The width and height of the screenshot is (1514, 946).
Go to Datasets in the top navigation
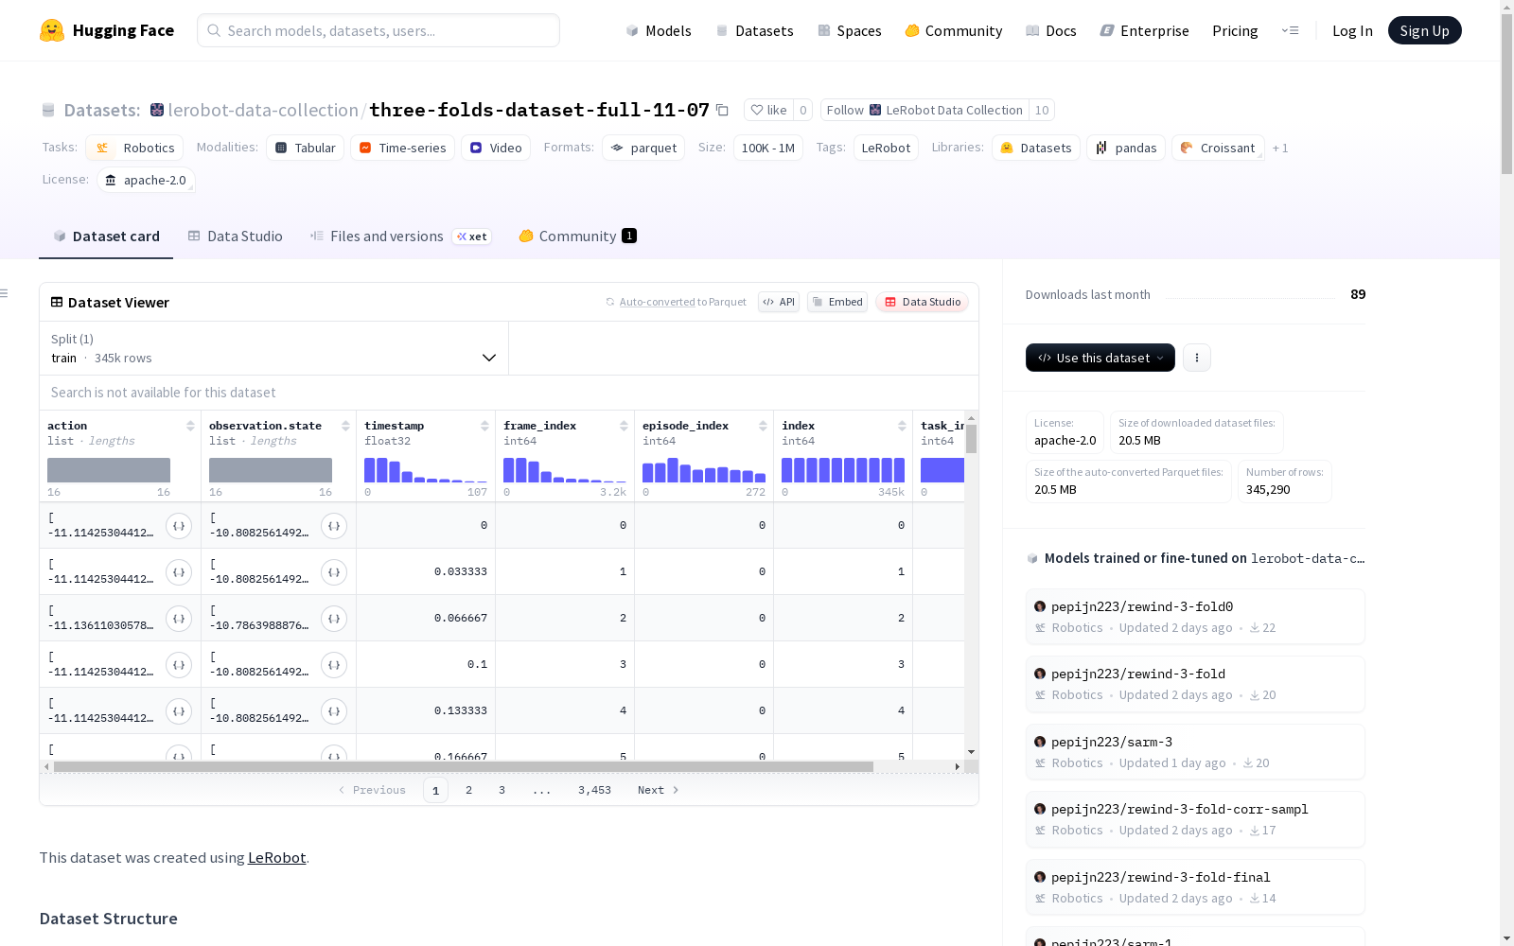(x=754, y=30)
